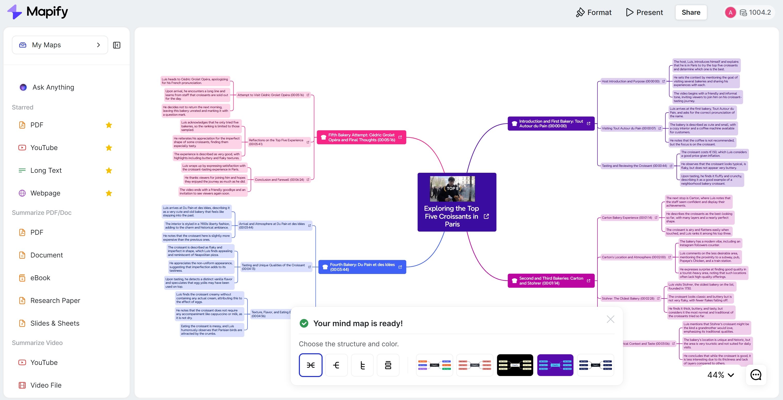
Task: Toggle star on starred Webpage item
Action: (x=109, y=193)
